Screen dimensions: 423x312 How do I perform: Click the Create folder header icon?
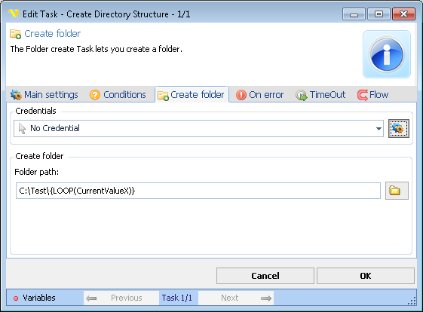[x=15, y=34]
